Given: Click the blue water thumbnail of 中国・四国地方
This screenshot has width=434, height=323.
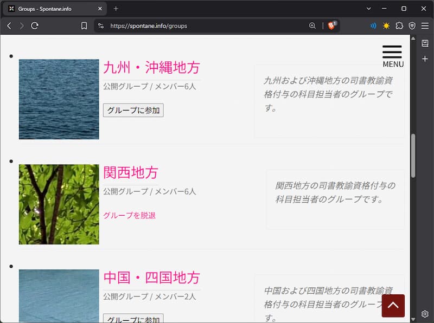Looking at the screenshot, I should [59, 296].
